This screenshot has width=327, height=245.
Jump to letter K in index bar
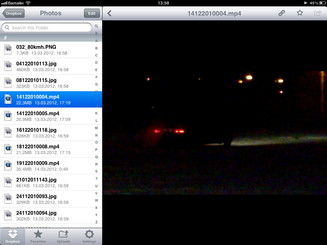96,113
